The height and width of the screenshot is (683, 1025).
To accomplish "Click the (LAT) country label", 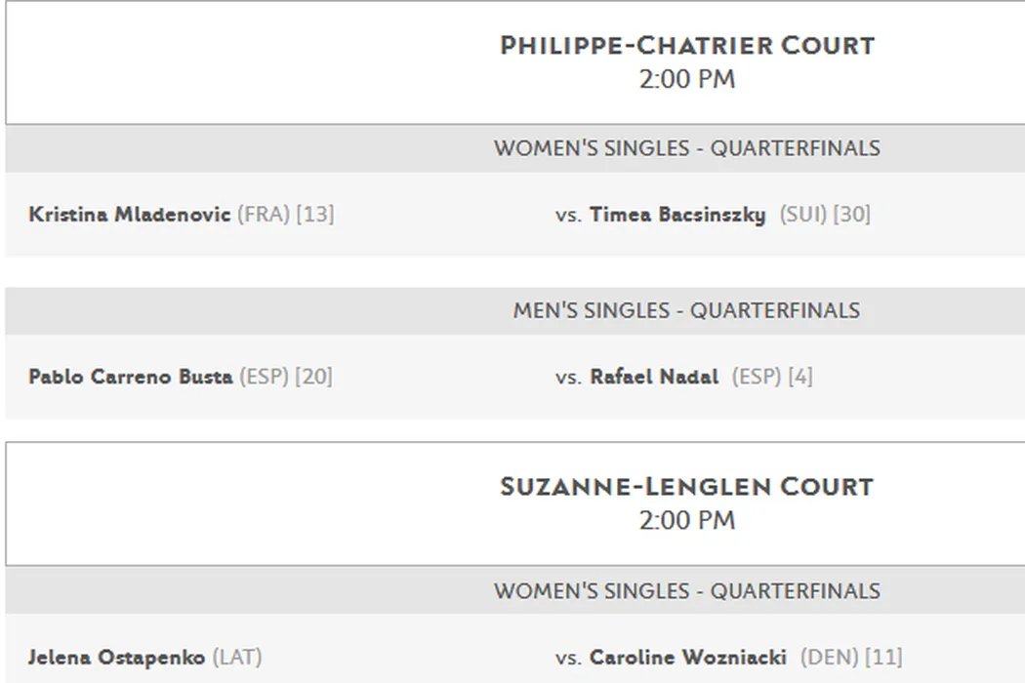I will [237, 658].
